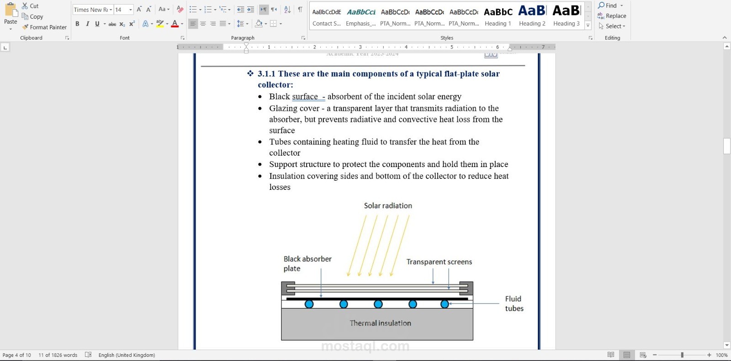This screenshot has height=361, width=731.
Task: Align the paragraph text to the right
Action: pos(213,24)
